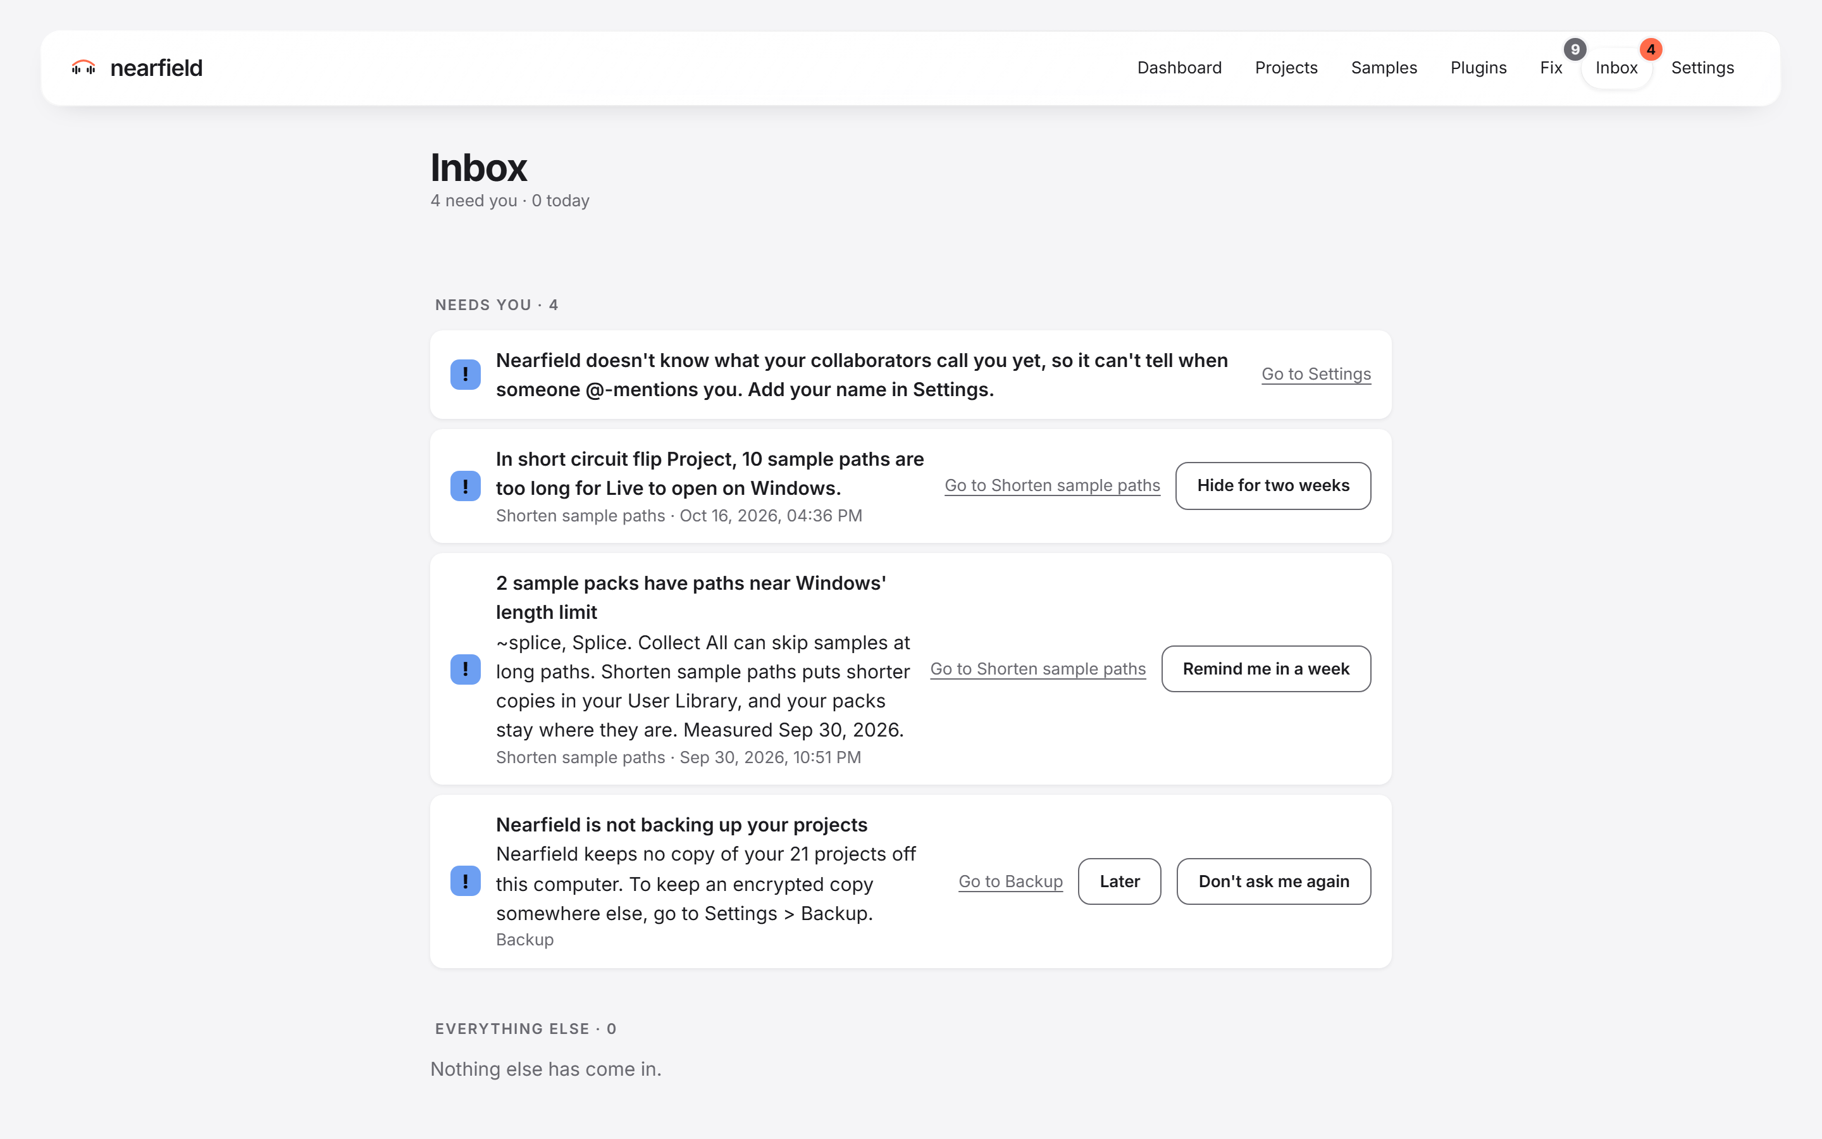
Task: Click Remind me in a week
Action: tap(1266, 669)
